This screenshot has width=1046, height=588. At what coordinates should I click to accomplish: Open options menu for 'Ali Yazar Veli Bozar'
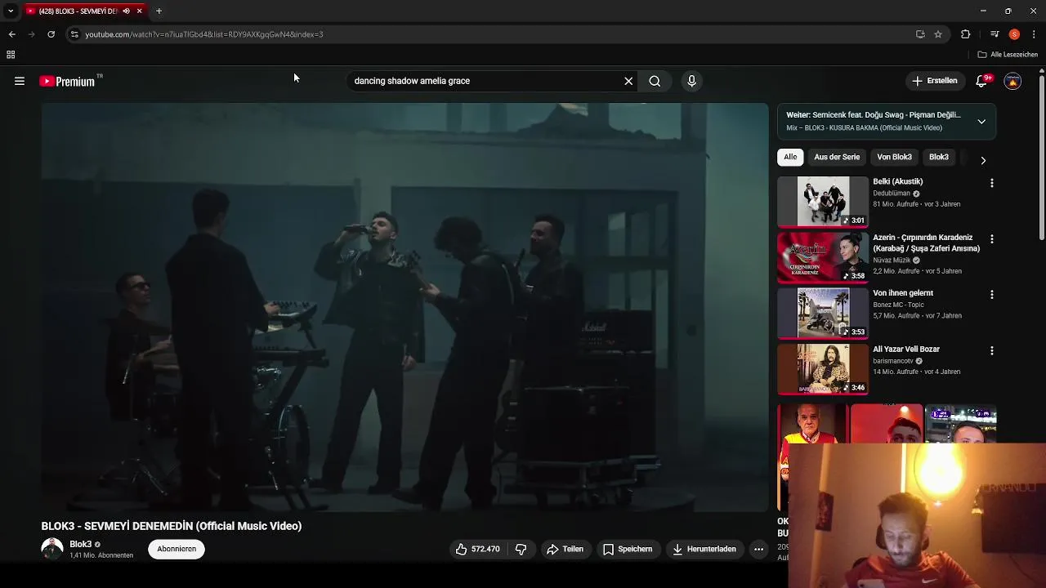coord(992,350)
